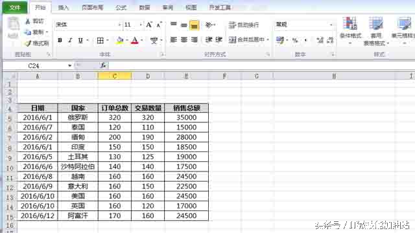Image resolution: width=415 pixels, height=233 pixels.
Task: Click the phonetic guide 文 icon
Action: pyautogui.click(x=154, y=40)
